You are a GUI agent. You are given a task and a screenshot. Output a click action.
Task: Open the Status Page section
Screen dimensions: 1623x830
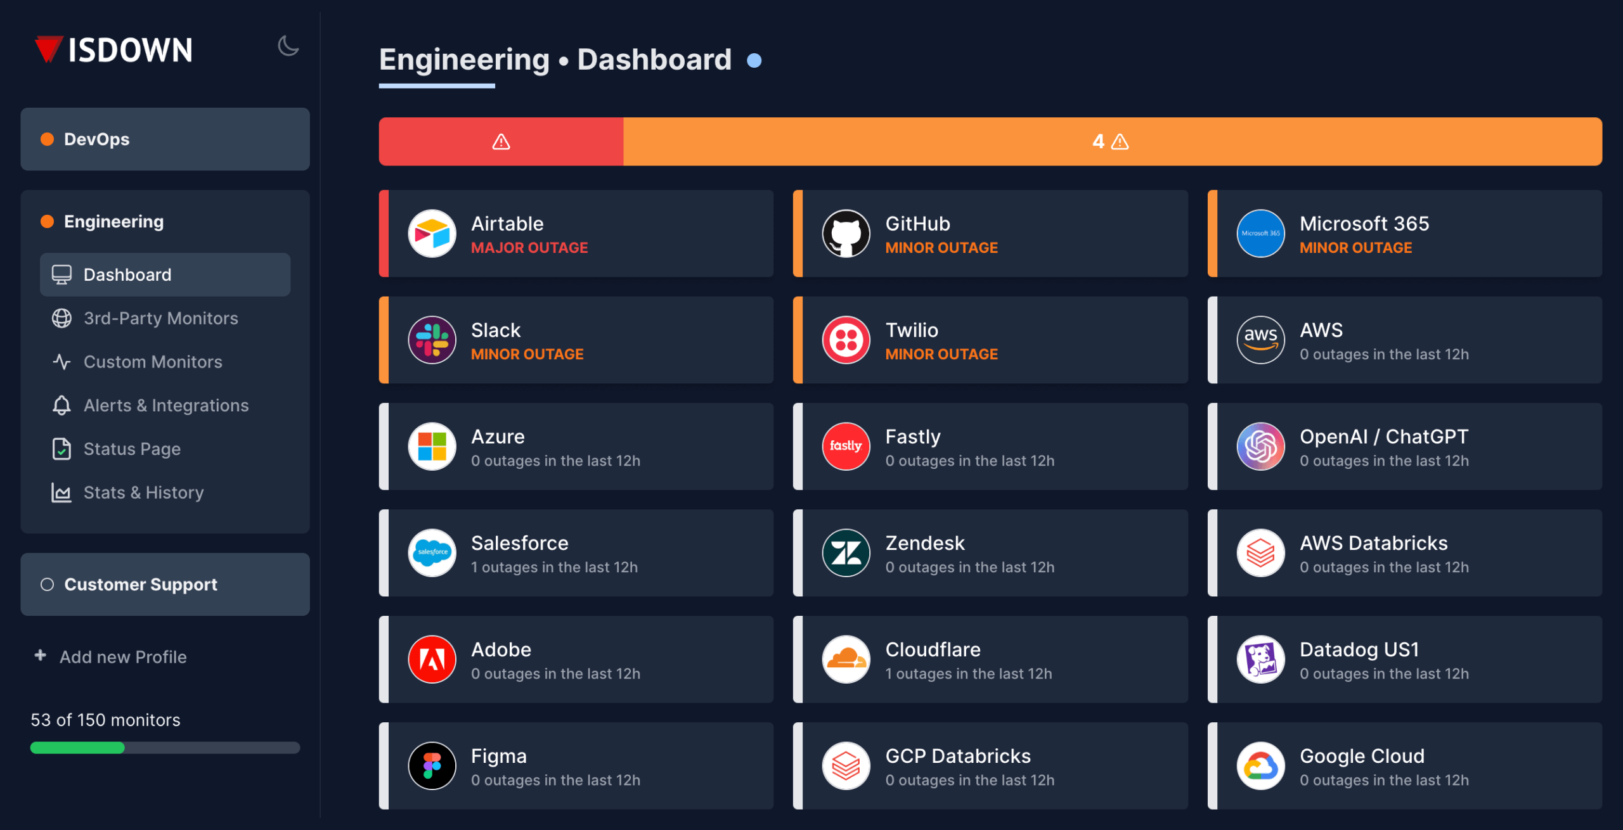coord(165,449)
